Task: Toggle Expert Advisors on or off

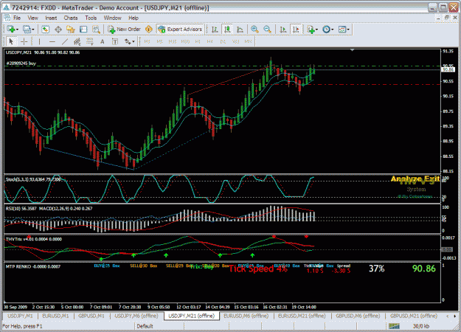Action: pos(180,29)
